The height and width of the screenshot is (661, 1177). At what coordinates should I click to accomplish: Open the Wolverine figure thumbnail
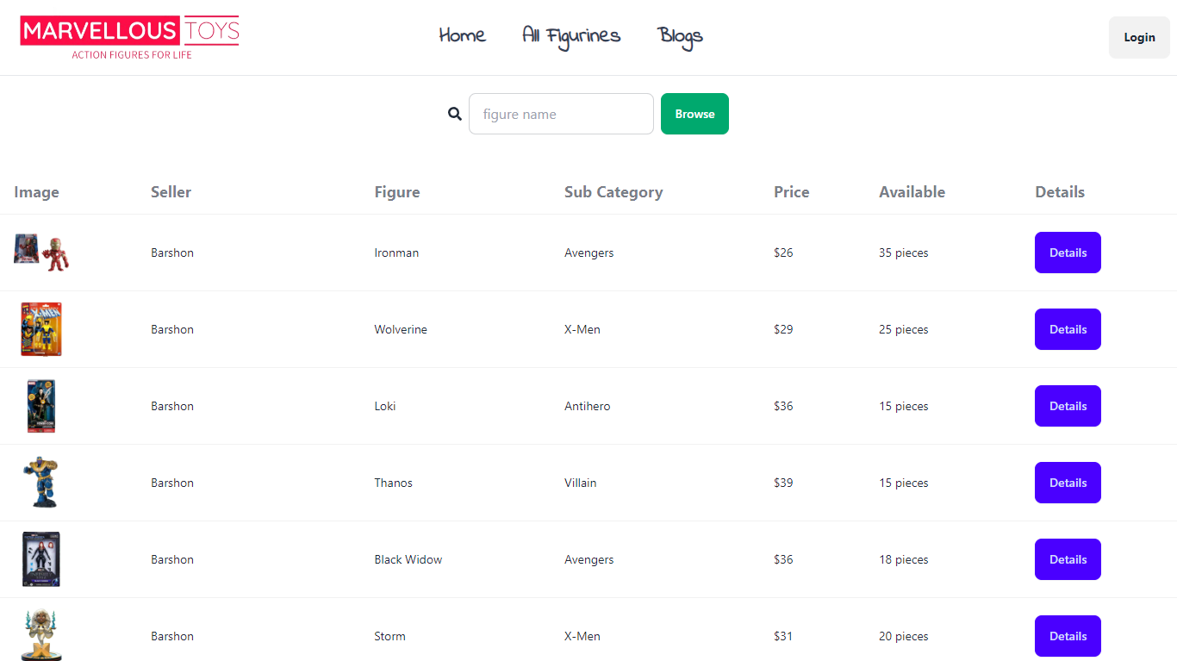tap(41, 329)
